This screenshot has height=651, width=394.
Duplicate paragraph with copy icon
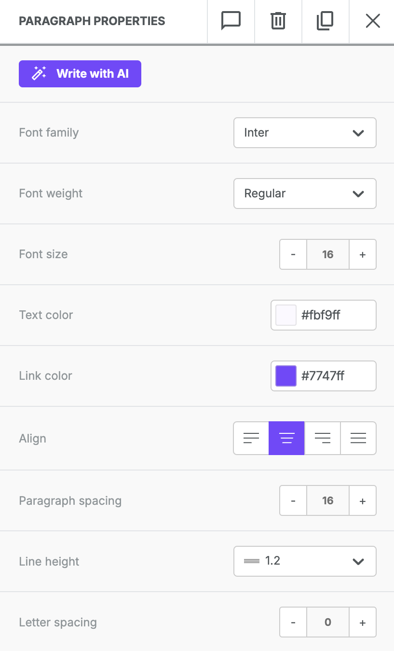[325, 21]
